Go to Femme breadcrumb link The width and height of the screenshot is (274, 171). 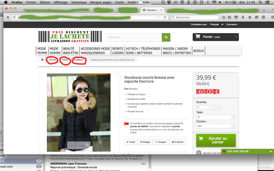coord(52,60)
